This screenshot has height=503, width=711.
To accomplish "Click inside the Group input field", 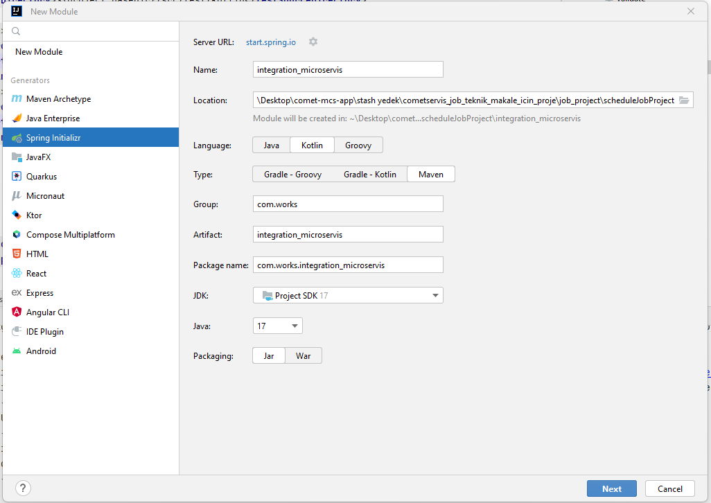I will 346,203.
